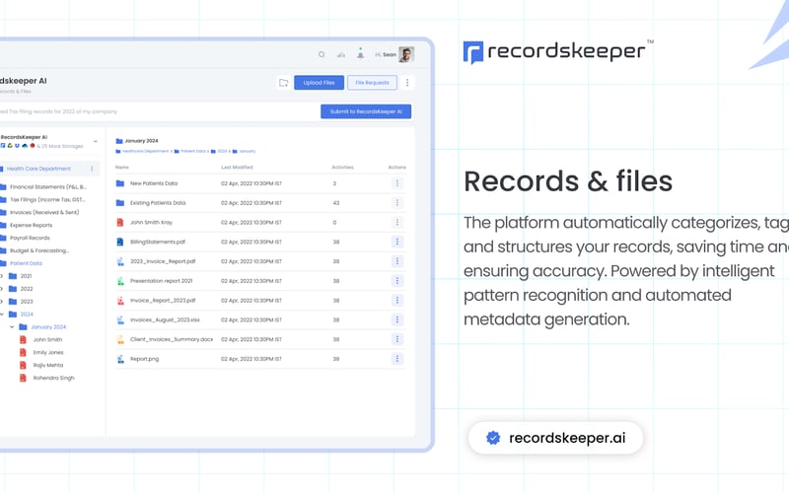Click Invoices_August_2023.xlsx file icon
Screen dimensions: 789x493
(120, 319)
